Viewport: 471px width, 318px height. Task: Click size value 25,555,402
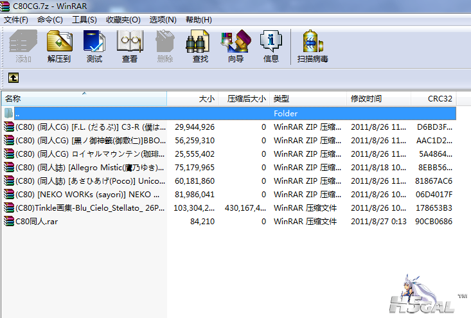(195, 154)
